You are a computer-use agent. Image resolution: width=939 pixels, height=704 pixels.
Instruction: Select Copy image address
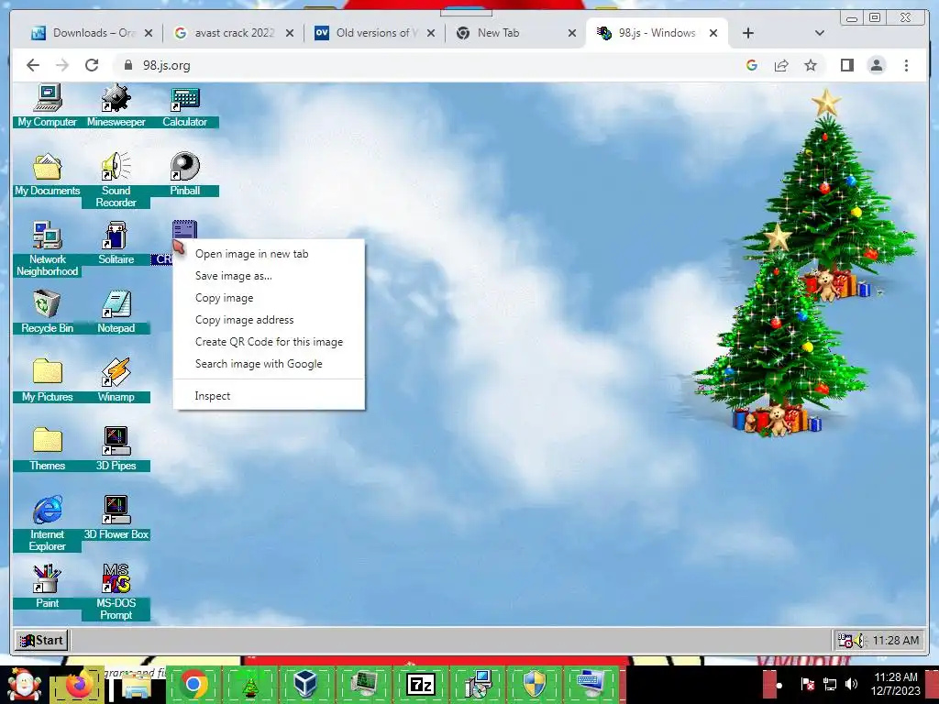[269, 320]
